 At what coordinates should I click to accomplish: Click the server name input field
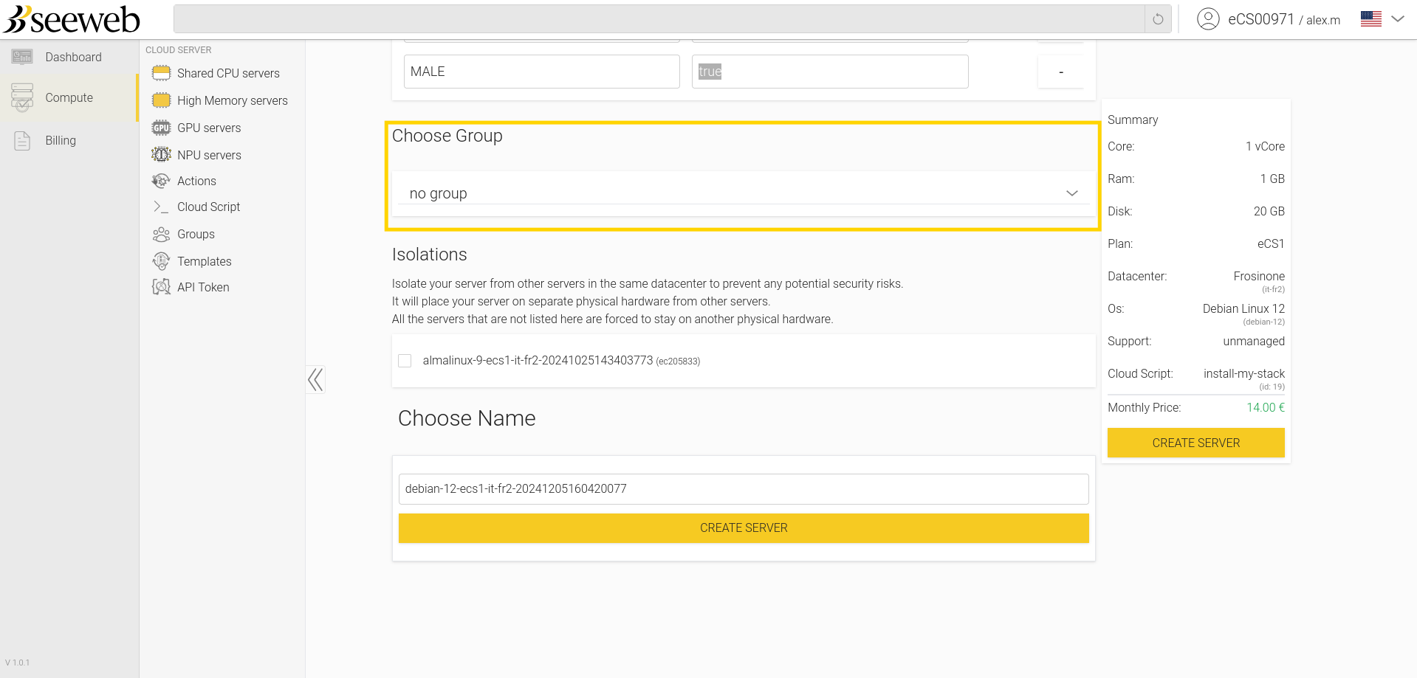click(744, 489)
